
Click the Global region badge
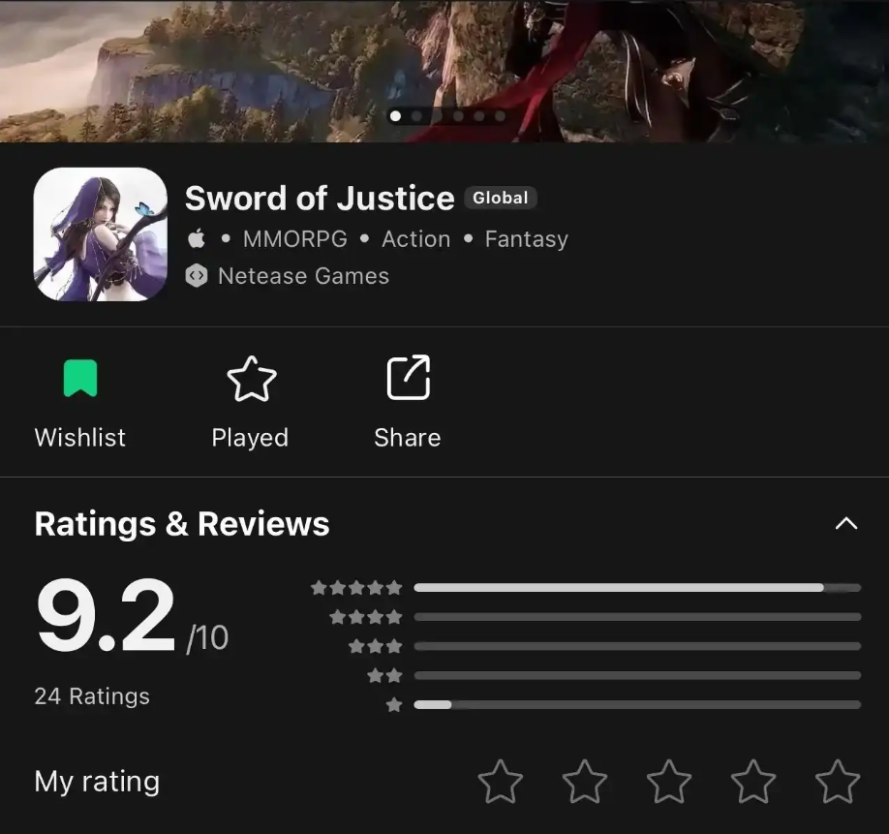(x=501, y=198)
